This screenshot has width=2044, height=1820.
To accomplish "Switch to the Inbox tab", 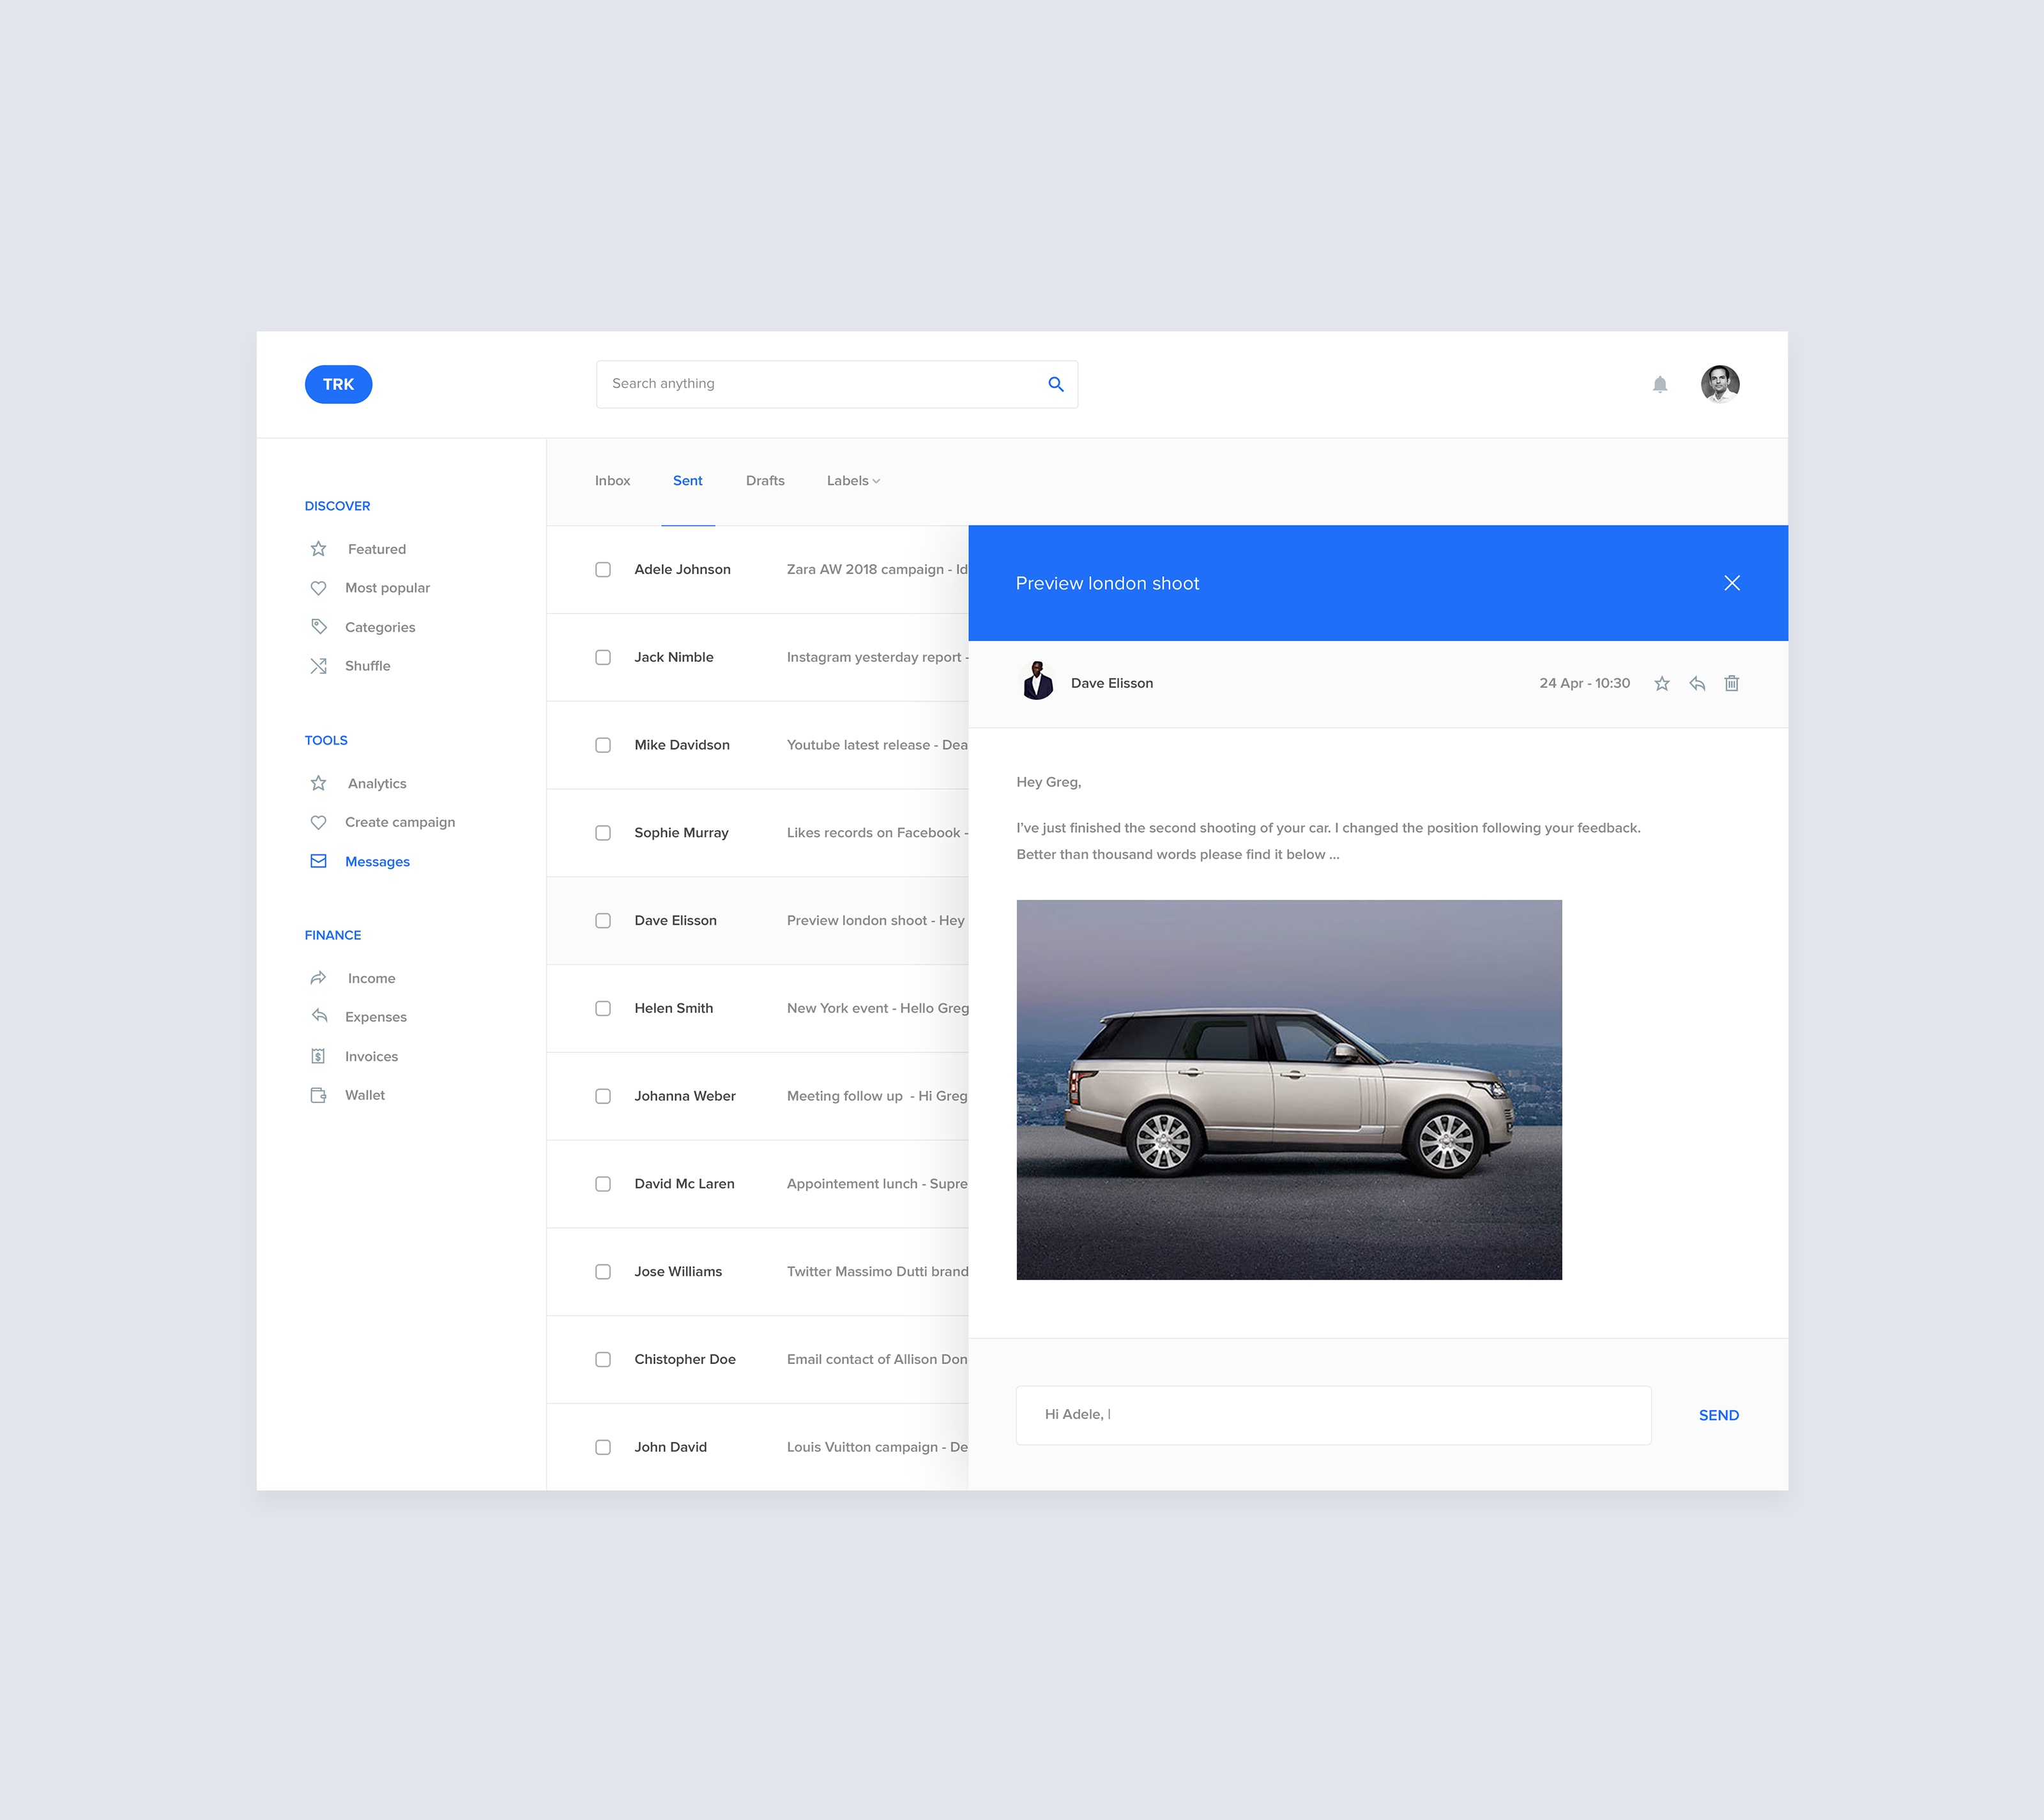I will [613, 480].
